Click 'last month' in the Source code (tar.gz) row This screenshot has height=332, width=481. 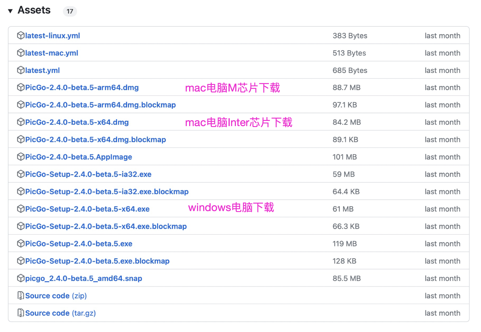(x=442, y=313)
